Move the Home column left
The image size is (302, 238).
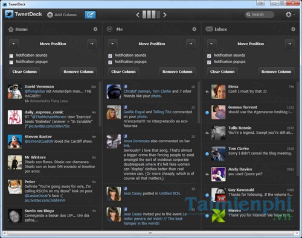pyautogui.click(x=14, y=44)
